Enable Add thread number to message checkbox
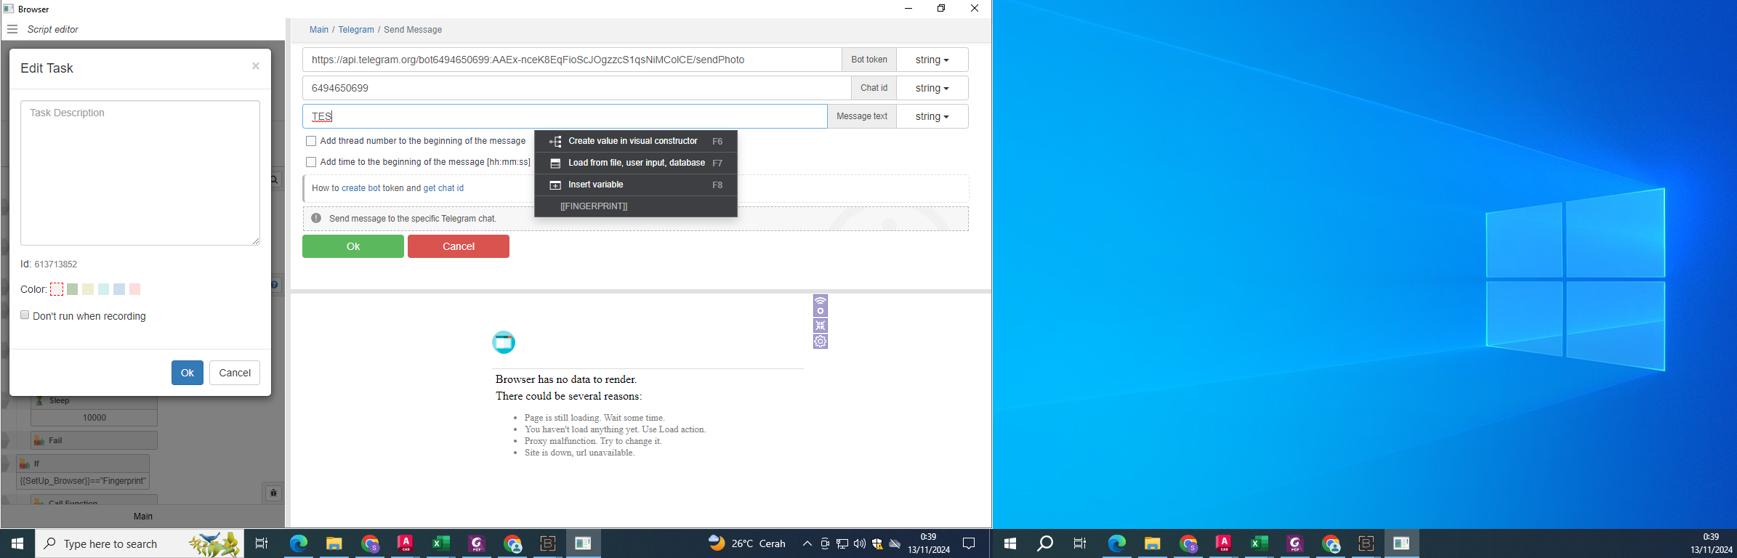Image resolution: width=1737 pixels, height=558 pixels. click(x=311, y=141)
